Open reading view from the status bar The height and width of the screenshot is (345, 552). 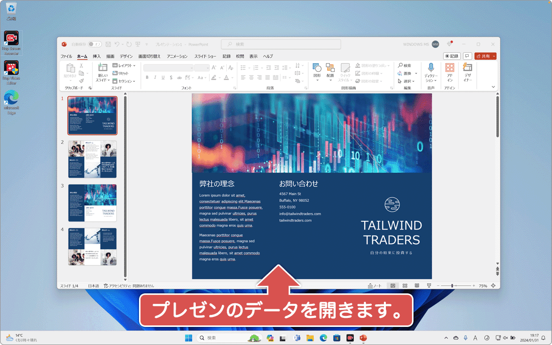point(417,285)
